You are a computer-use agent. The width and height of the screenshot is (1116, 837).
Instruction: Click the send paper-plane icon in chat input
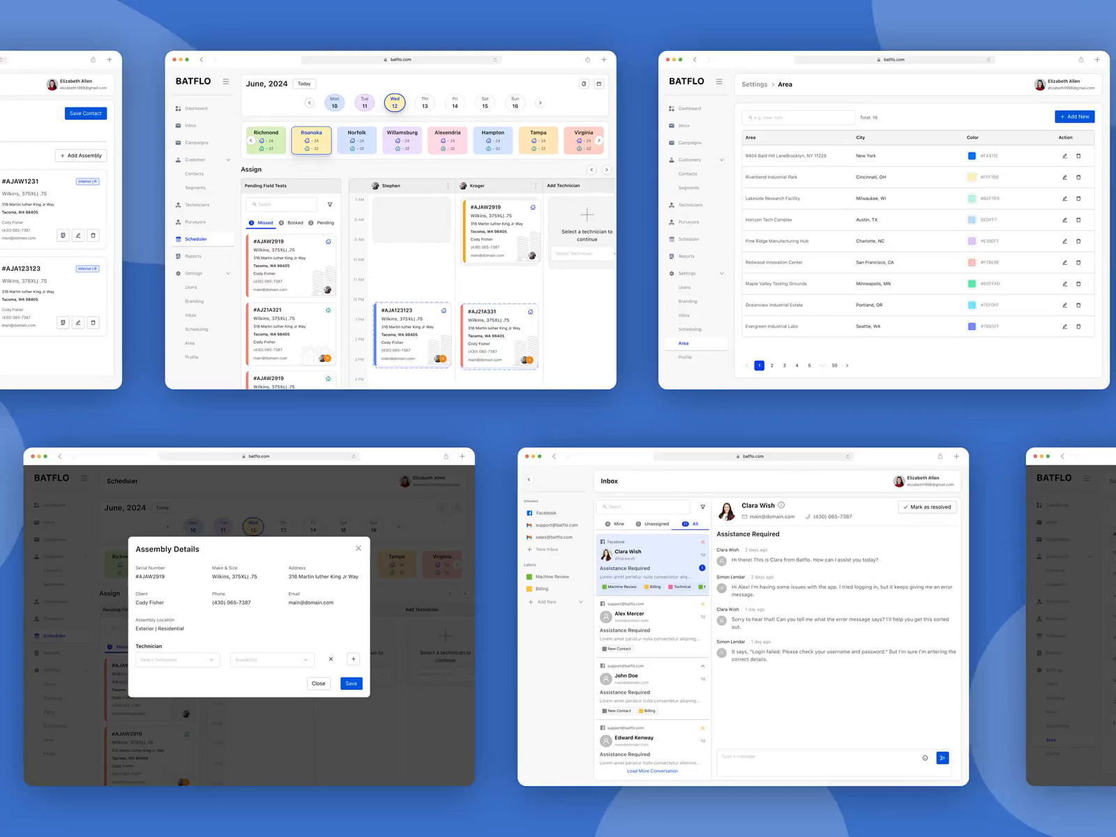click(942, 757)
